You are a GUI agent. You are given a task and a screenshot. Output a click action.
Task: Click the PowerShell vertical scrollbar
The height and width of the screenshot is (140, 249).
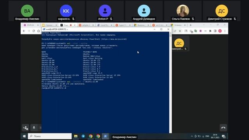coord(170,82)
